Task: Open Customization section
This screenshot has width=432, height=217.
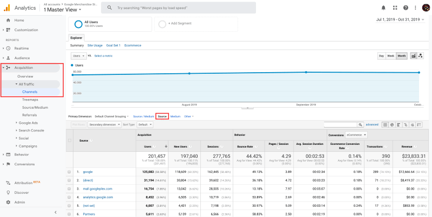Action: [x=26, y=30]
